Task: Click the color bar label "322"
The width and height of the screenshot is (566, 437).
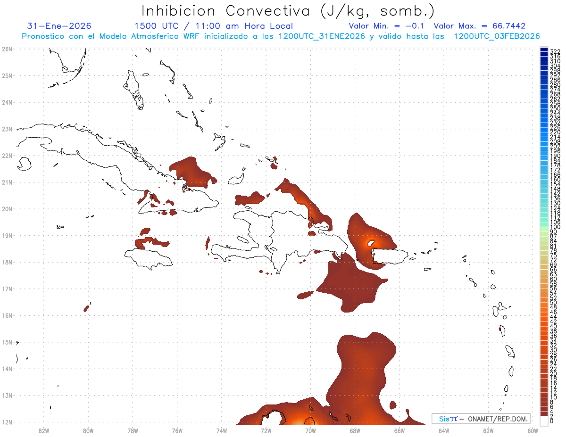Action: pyautogui.click(x=555, y=51)
